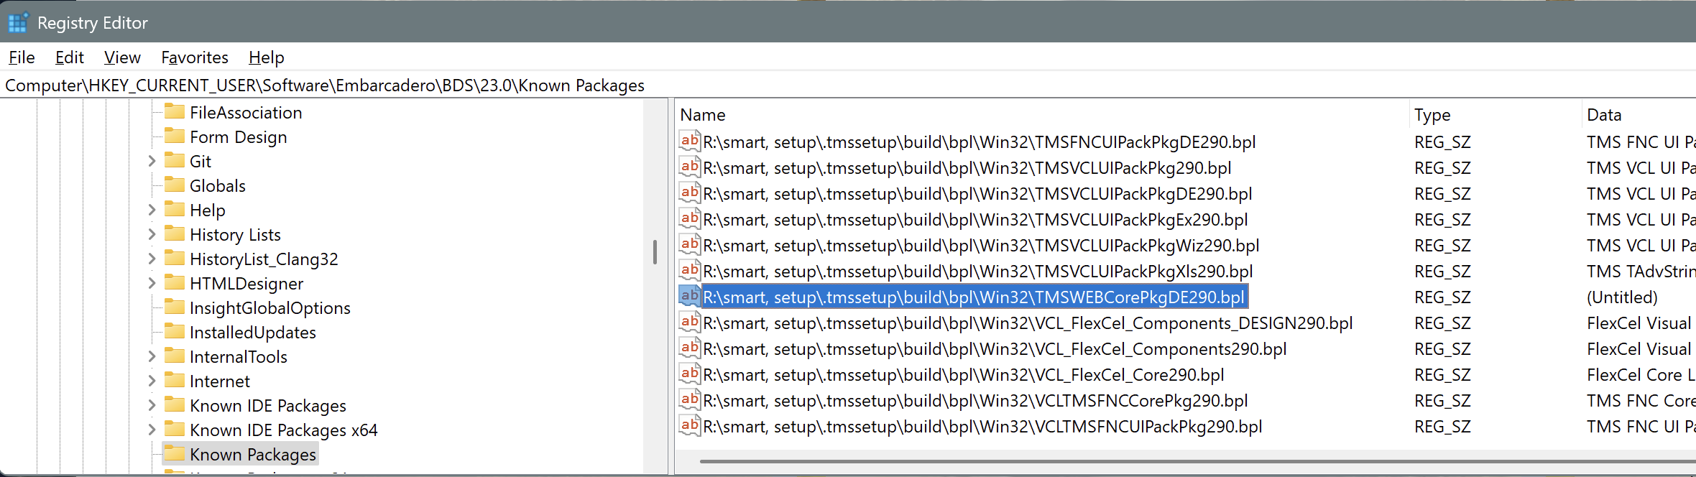The height and width of the screenshot is (477, 1696).
Task: Click string icon for TMSVCLUIPackPkgDE290.bpl value
Action: 690,193
